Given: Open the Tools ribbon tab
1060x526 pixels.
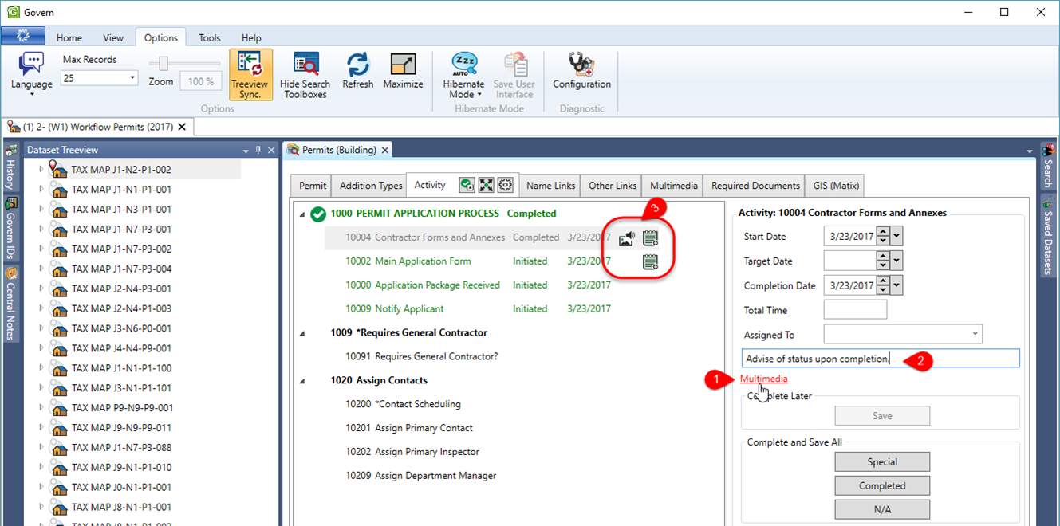Looking at the screenshot, I should [210, 37].
